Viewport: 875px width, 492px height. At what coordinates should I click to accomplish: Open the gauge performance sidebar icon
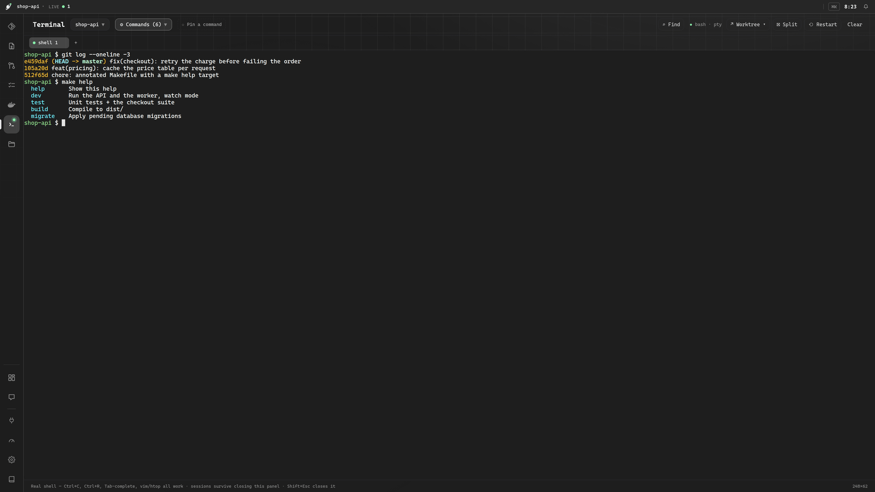pos(11,440)
